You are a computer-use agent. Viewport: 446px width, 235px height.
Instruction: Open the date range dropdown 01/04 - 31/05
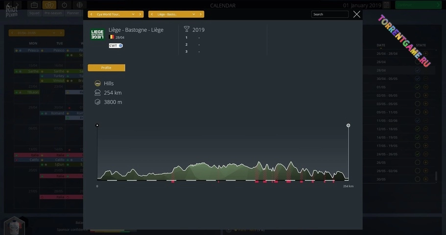tap(36, 33)
